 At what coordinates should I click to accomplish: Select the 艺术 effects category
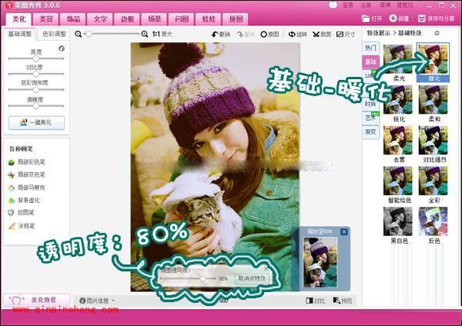(370, 118)
